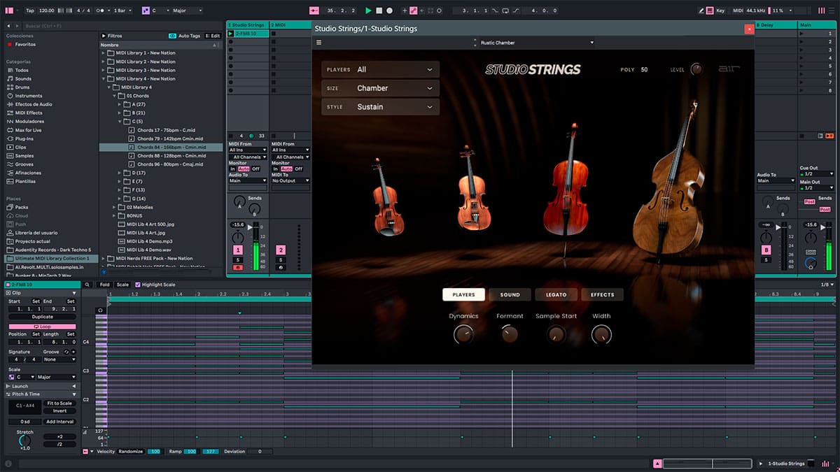The image size is (840, 472).
Task: Click the Duplicate button in Clip panel
Action: point(42,317)
